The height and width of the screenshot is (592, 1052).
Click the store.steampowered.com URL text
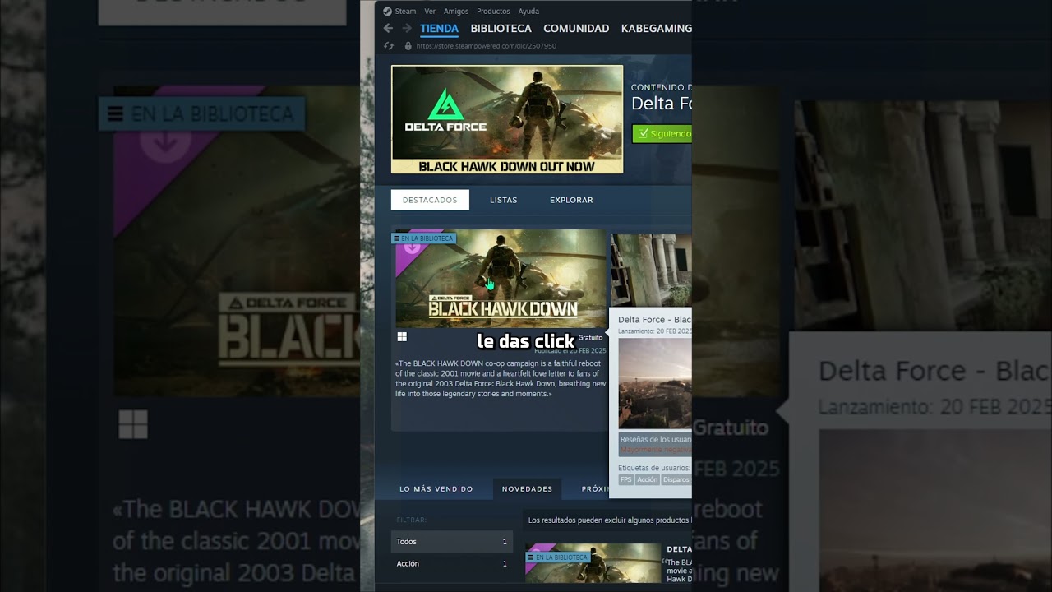click(x=487, y=46)
